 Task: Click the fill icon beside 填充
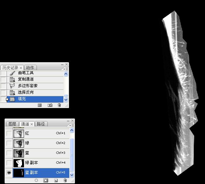click(12, 99)
